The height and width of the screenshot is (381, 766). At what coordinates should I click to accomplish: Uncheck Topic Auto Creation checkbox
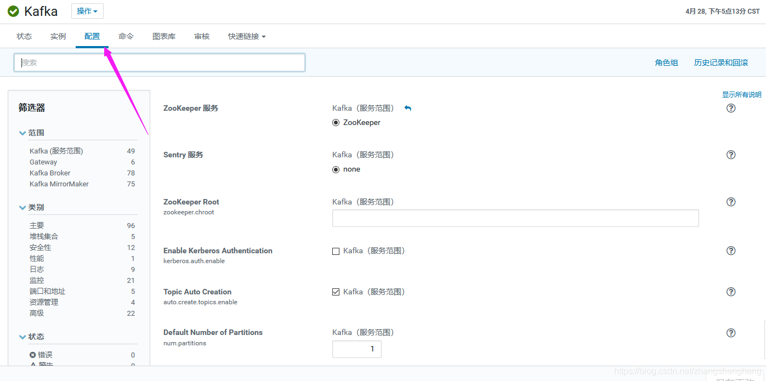pyautogui.click(x=336, y=292)
